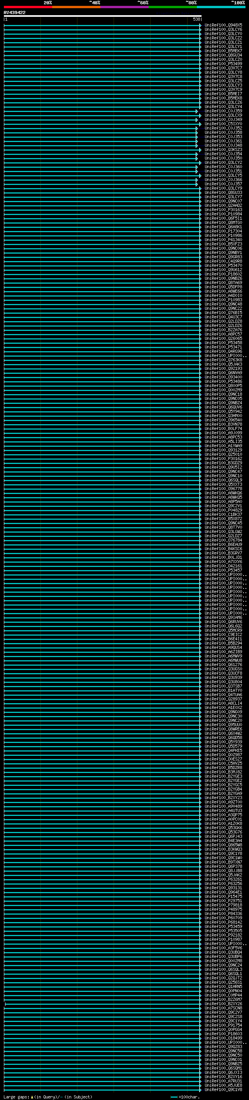Select hit UniRef100_A7RU31
This screenshot has height=1100, width=249.
[223, 1081]
